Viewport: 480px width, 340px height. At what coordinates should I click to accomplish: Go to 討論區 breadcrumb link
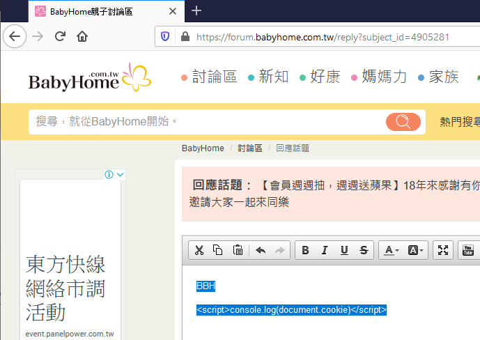tap(250, 148)
